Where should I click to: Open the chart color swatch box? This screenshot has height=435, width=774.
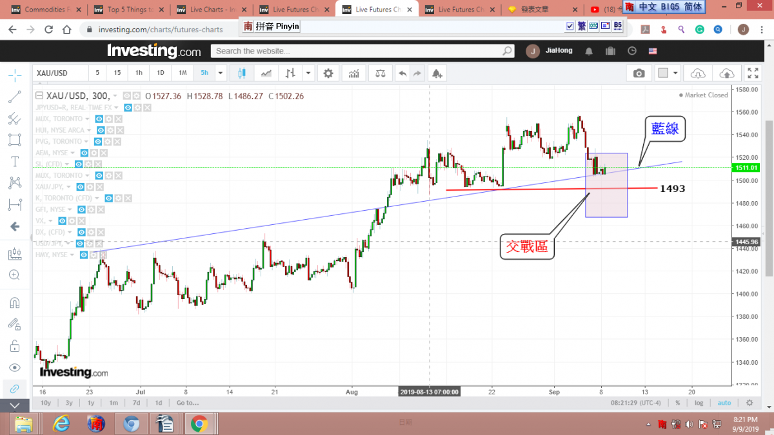pos(663,73)
